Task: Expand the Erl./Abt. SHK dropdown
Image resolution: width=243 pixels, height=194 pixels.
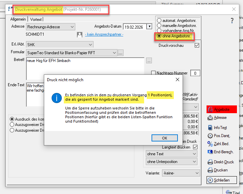Action: tap(90, 44)
